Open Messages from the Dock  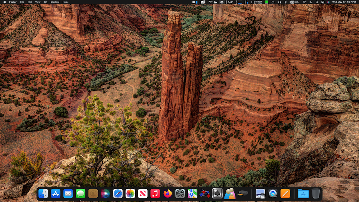coord(80,193)
